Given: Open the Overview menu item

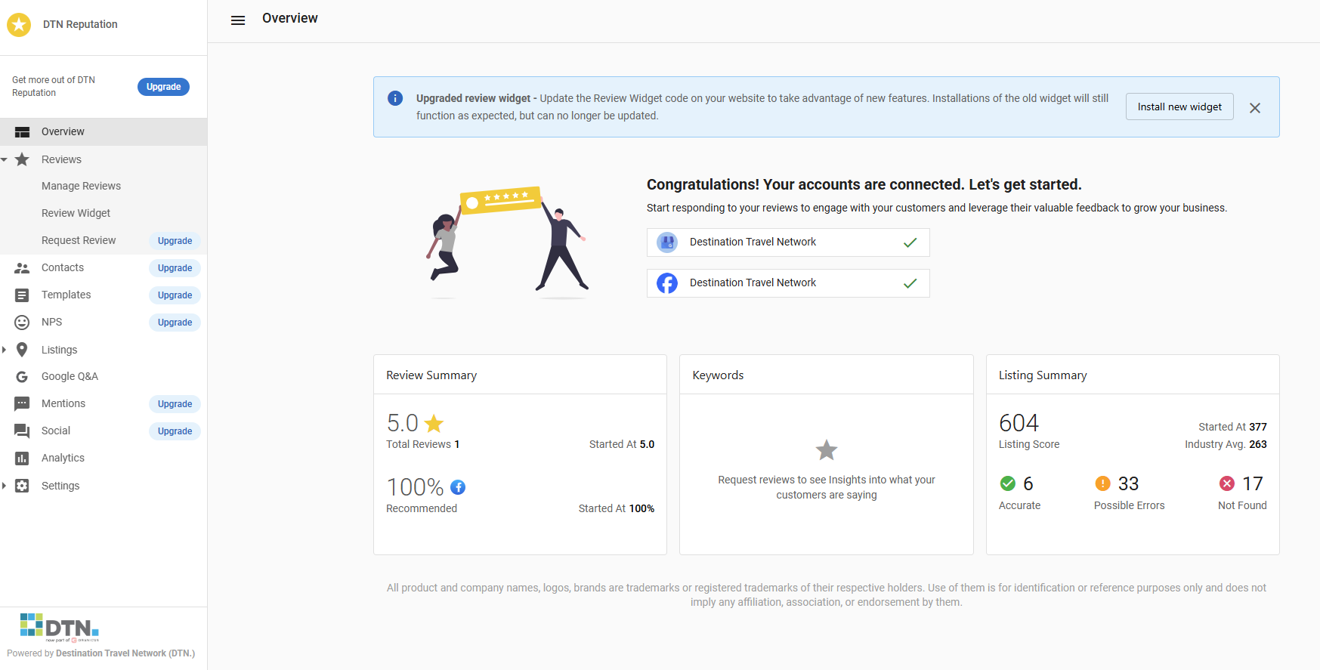Looking at the screenshot, I should click(x=104, y=132).
